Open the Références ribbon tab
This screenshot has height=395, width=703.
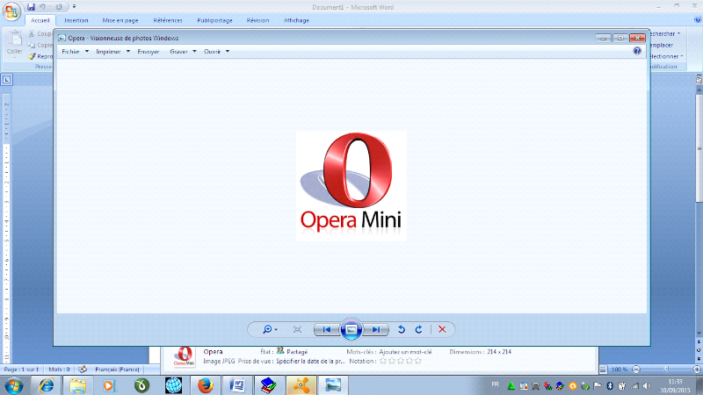point(169,19)
